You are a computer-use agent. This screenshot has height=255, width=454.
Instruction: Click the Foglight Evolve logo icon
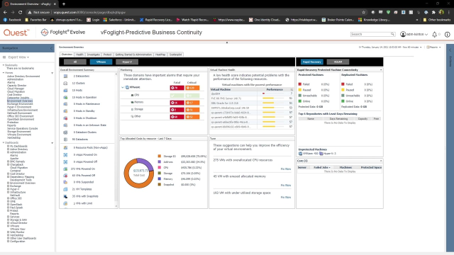click(x=44, y=33)
